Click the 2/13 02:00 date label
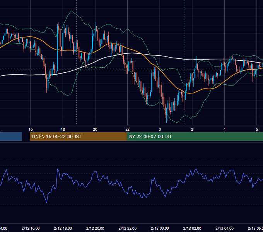 point(192,228)
